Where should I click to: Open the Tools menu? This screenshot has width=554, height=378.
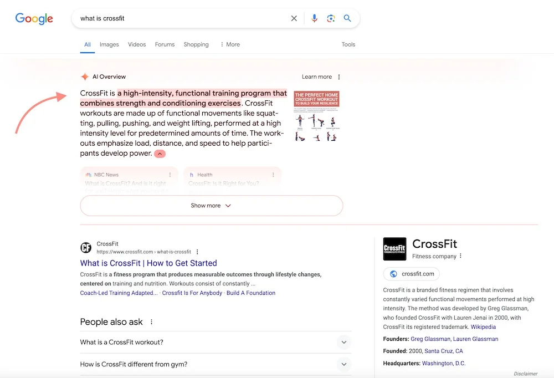tap(348, 44)
